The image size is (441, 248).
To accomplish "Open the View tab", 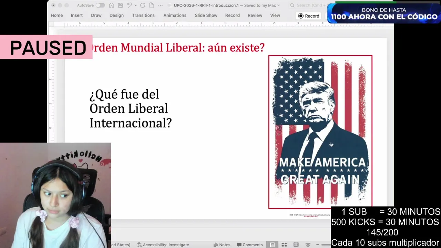I will click(x=275, y=15).
